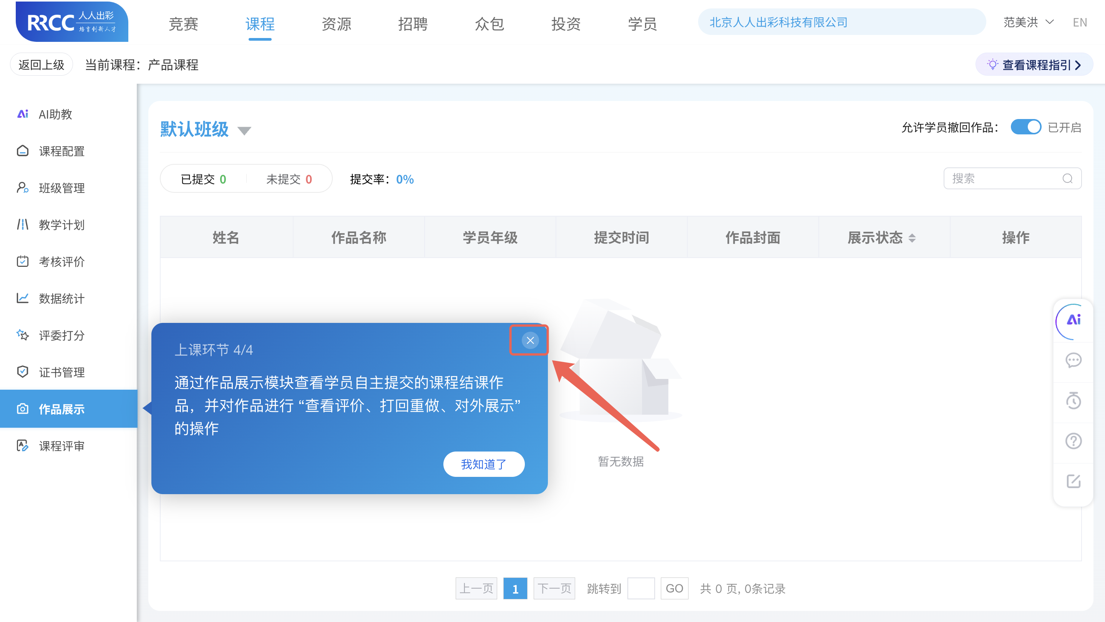
Task: Click the search magnifier icon
Action: pyautogui.click(x=1067, y=179)
